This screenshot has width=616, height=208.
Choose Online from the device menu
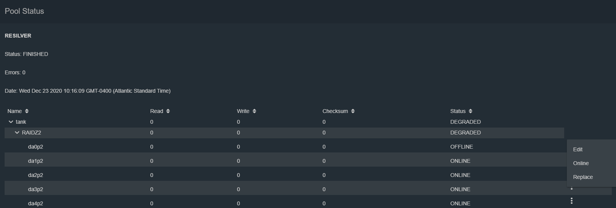pos(581,163)
